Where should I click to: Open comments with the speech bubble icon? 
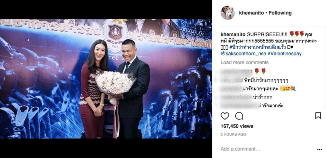pyautogui.click(x=239, y=116)
